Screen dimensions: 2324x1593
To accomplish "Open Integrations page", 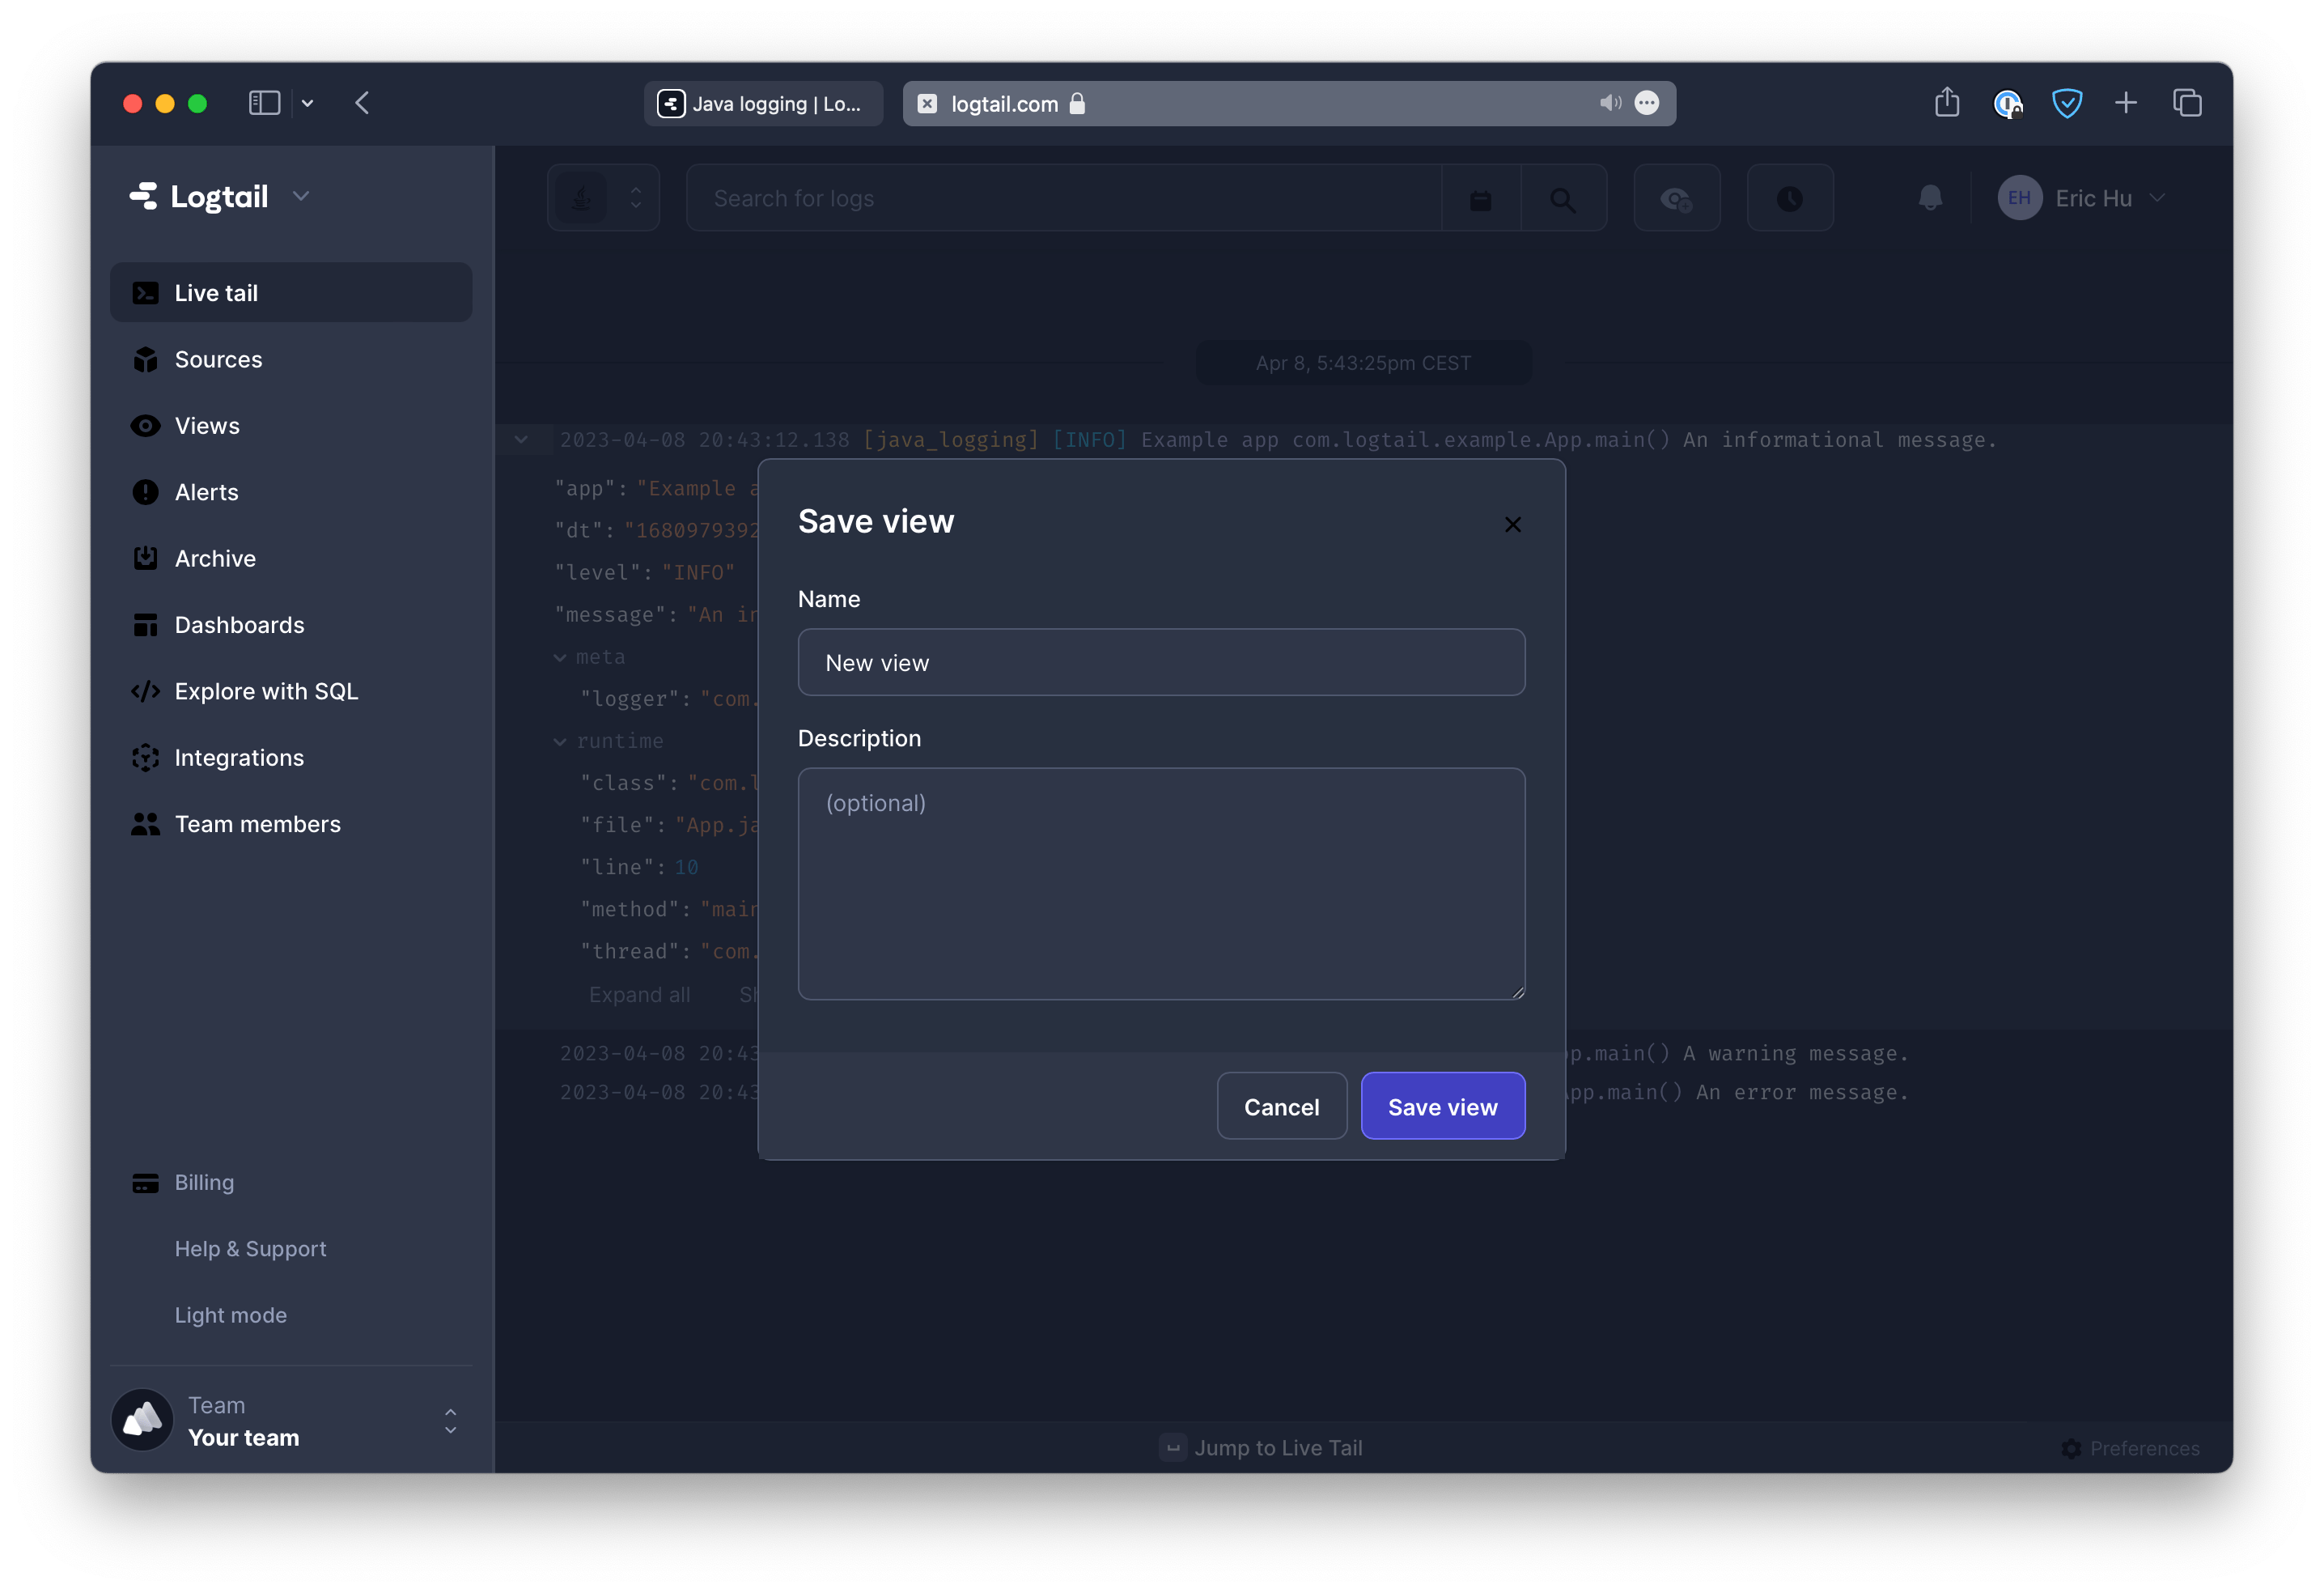I will pos(239,758).
